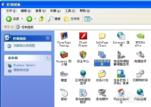Open the Flash Player settings icon

pyautogui.click(x=83, y=36)
